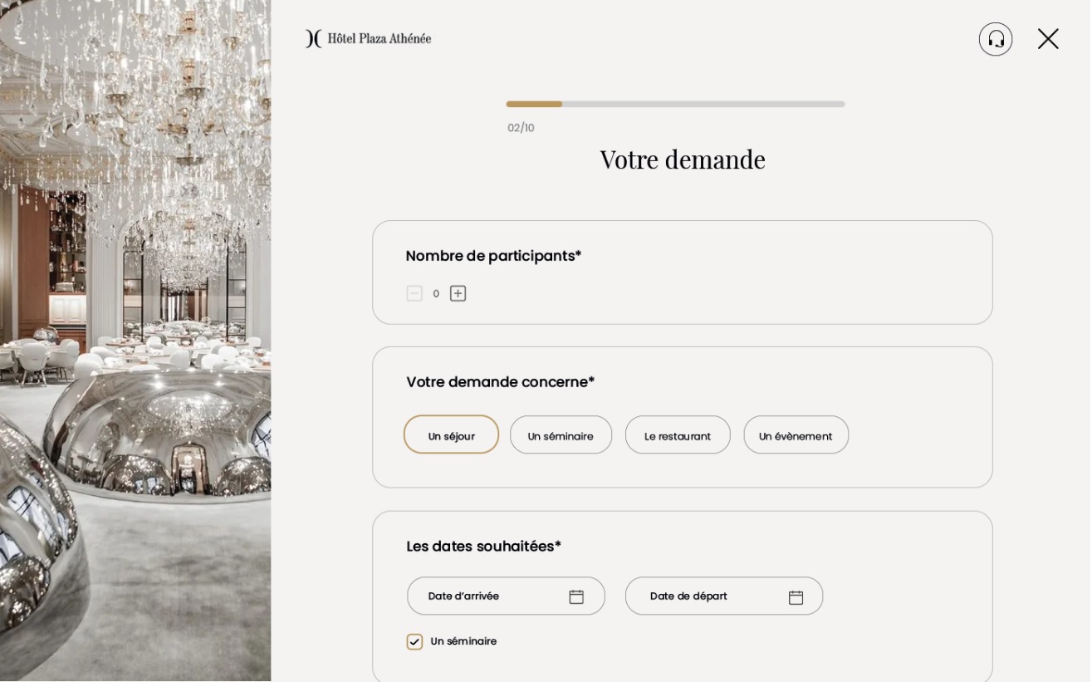Click the 02/10 step indicator
This screenshot has height=682, width=1092.
pos(521,128)
